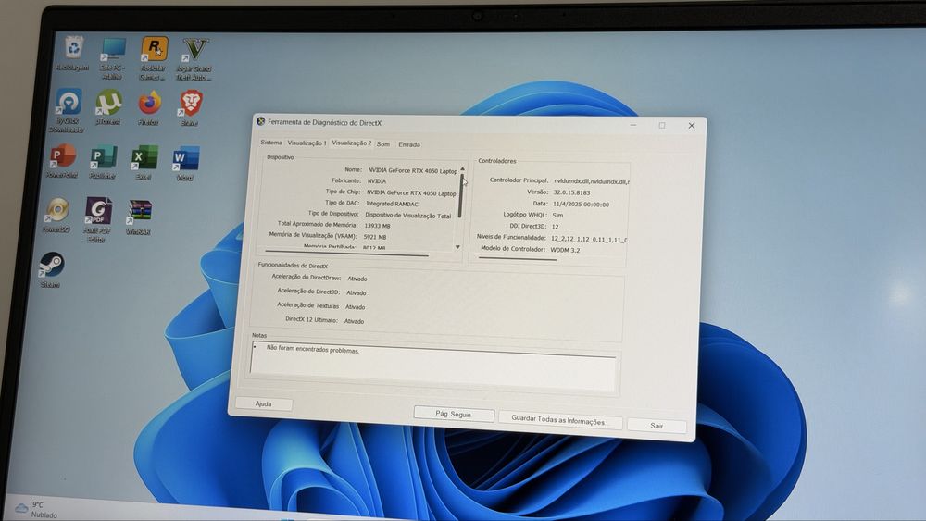Click the driver model value WDDM 3.2
The width and height of the screenshot is (926, 521).
point(565,250)
